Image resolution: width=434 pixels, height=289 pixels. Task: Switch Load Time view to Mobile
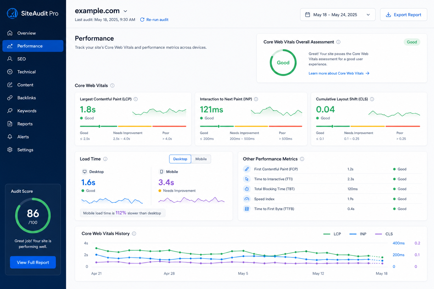tap(201, 159)
